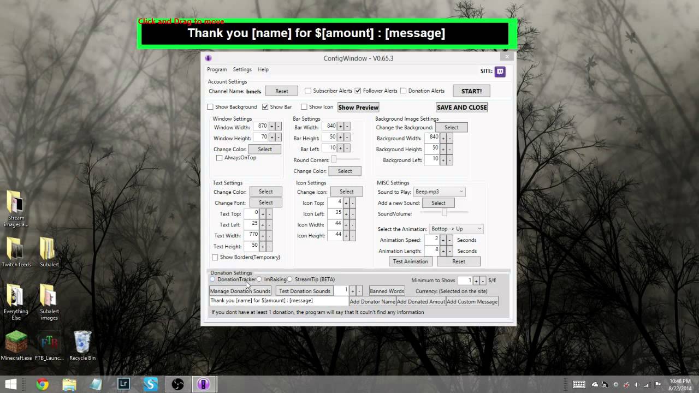Click Select beside Change Font
This screenshot has width=699, height=393.
tap(265, 203)
